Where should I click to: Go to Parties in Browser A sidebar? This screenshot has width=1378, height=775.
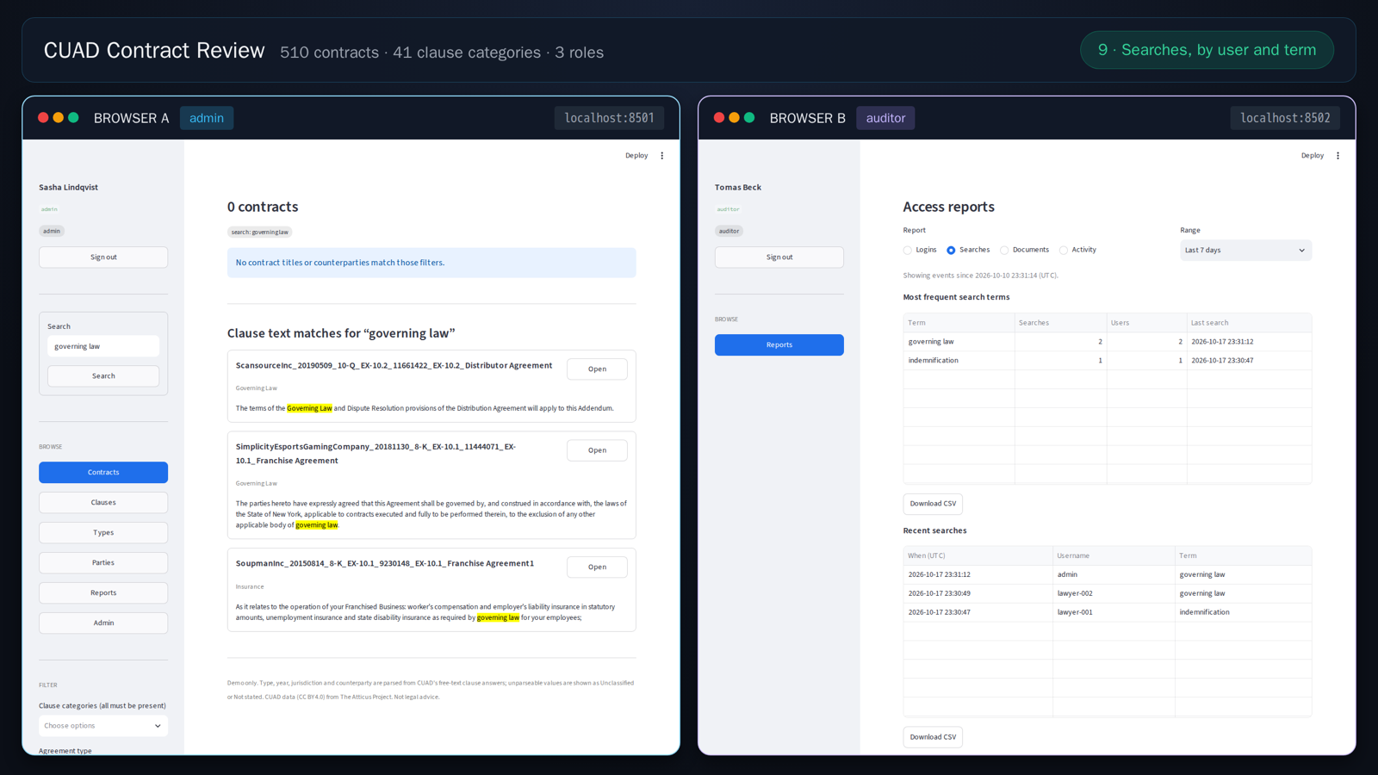pyautogui.click(x=103, y=563)
